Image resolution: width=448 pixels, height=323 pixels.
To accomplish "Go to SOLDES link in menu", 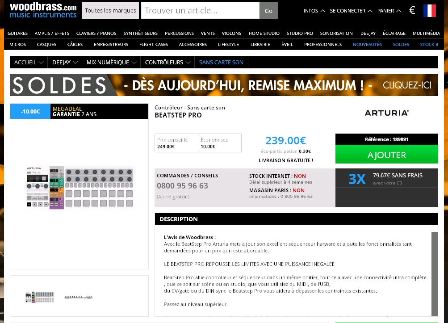I will tap(401, 44).
